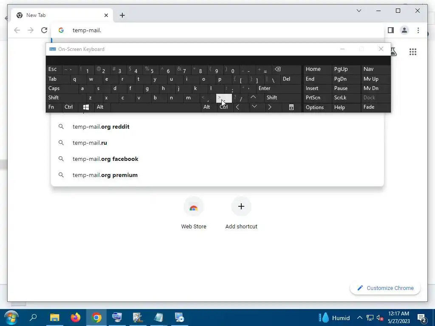
Task: Click the Enter key on On-Screen Keyboard
Action: pos(279,88)
